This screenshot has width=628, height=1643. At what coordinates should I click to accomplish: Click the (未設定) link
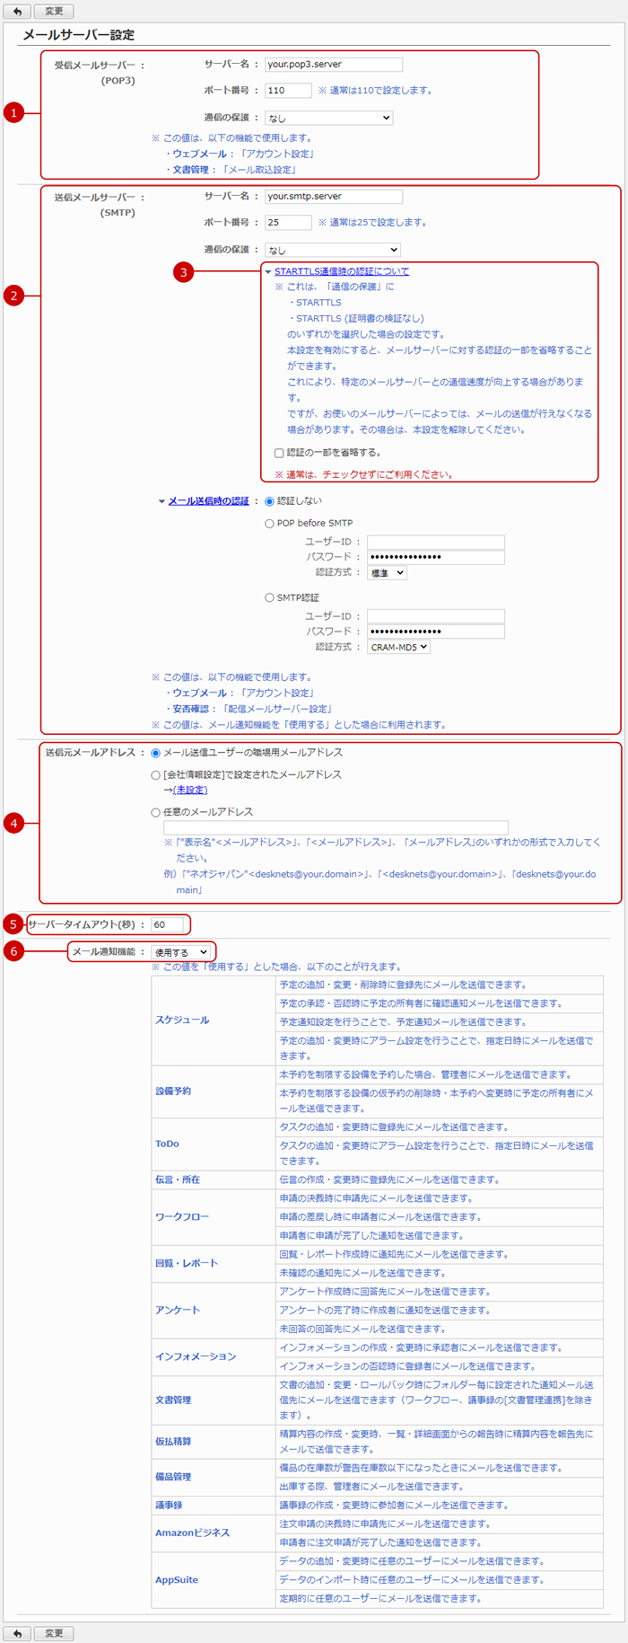click(190, 790)
